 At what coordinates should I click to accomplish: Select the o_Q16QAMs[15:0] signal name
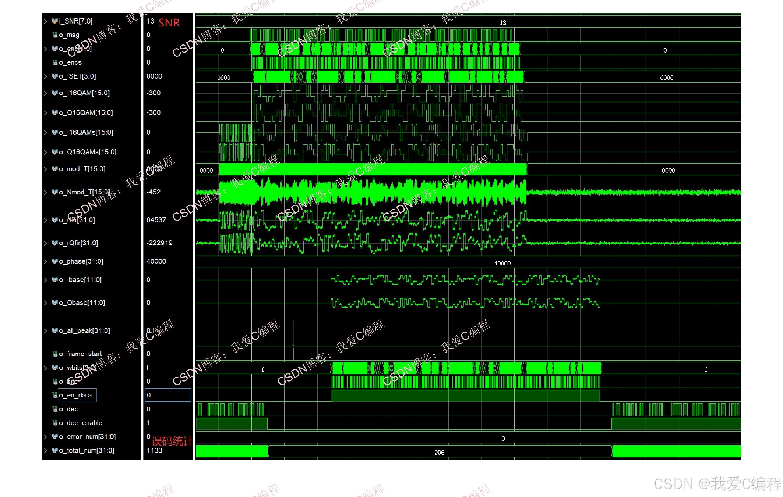tap(88, 152)
